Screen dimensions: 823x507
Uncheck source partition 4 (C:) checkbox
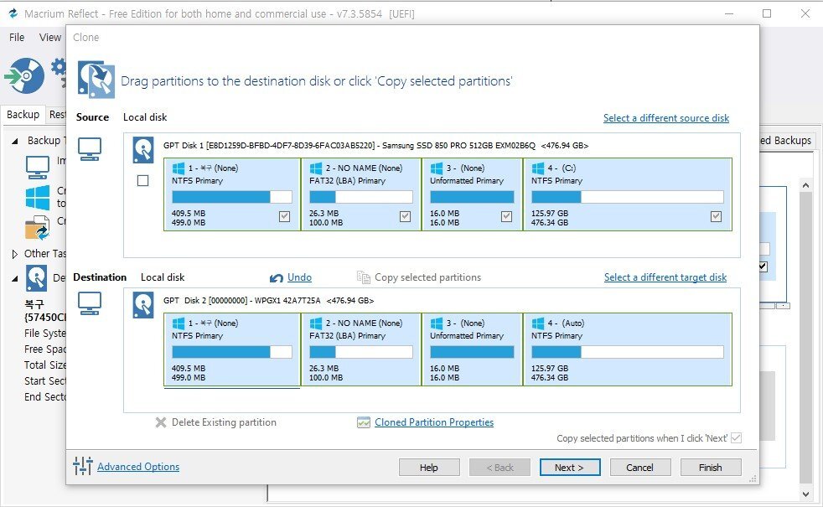point(716,216)
